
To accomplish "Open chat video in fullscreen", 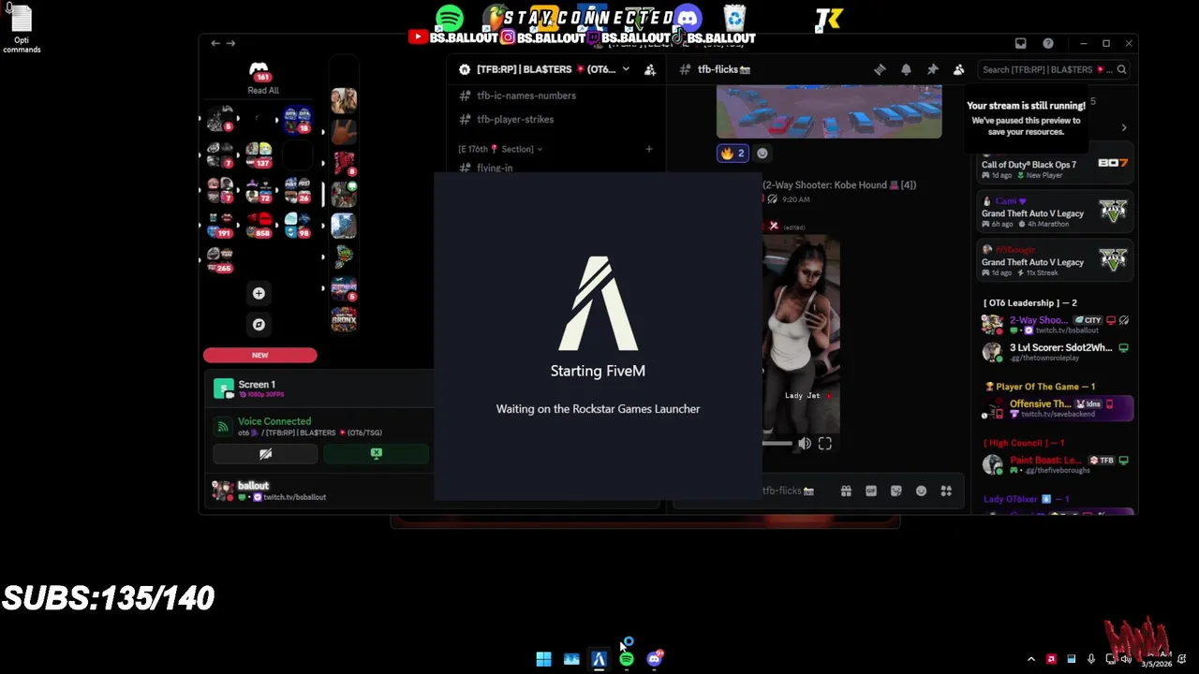I will 824,444.
